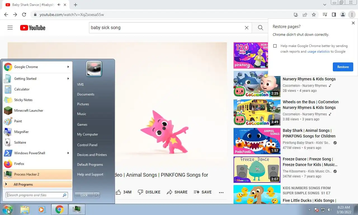Viewport: 358px width, 215px height.
Task: Open a new Chrome tab
Action: [x=76, y=5]
